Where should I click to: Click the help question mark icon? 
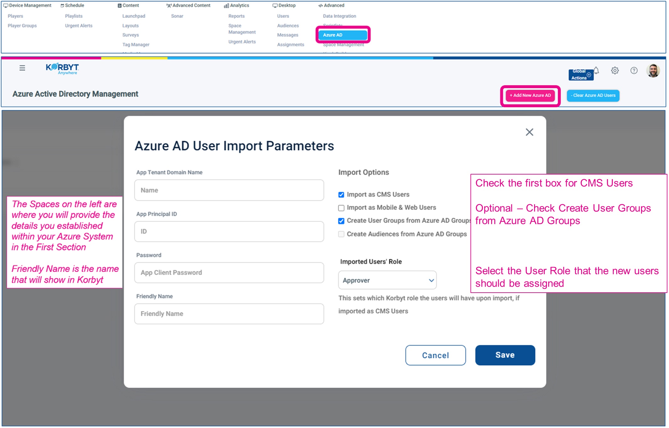(634, 70)
